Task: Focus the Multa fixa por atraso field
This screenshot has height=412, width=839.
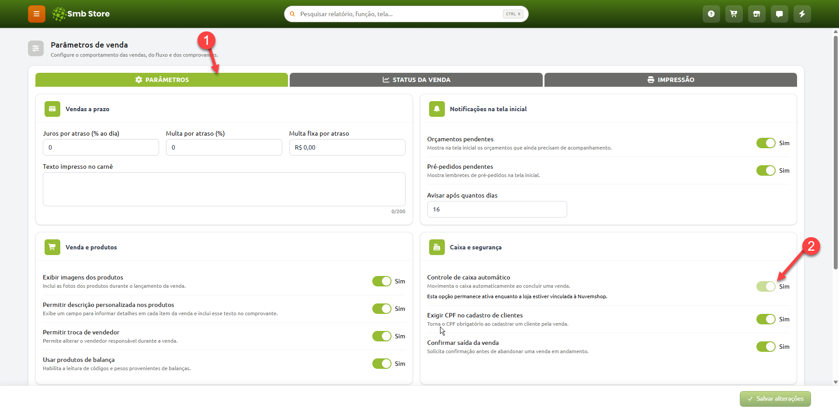Action: tap(347, 147)
